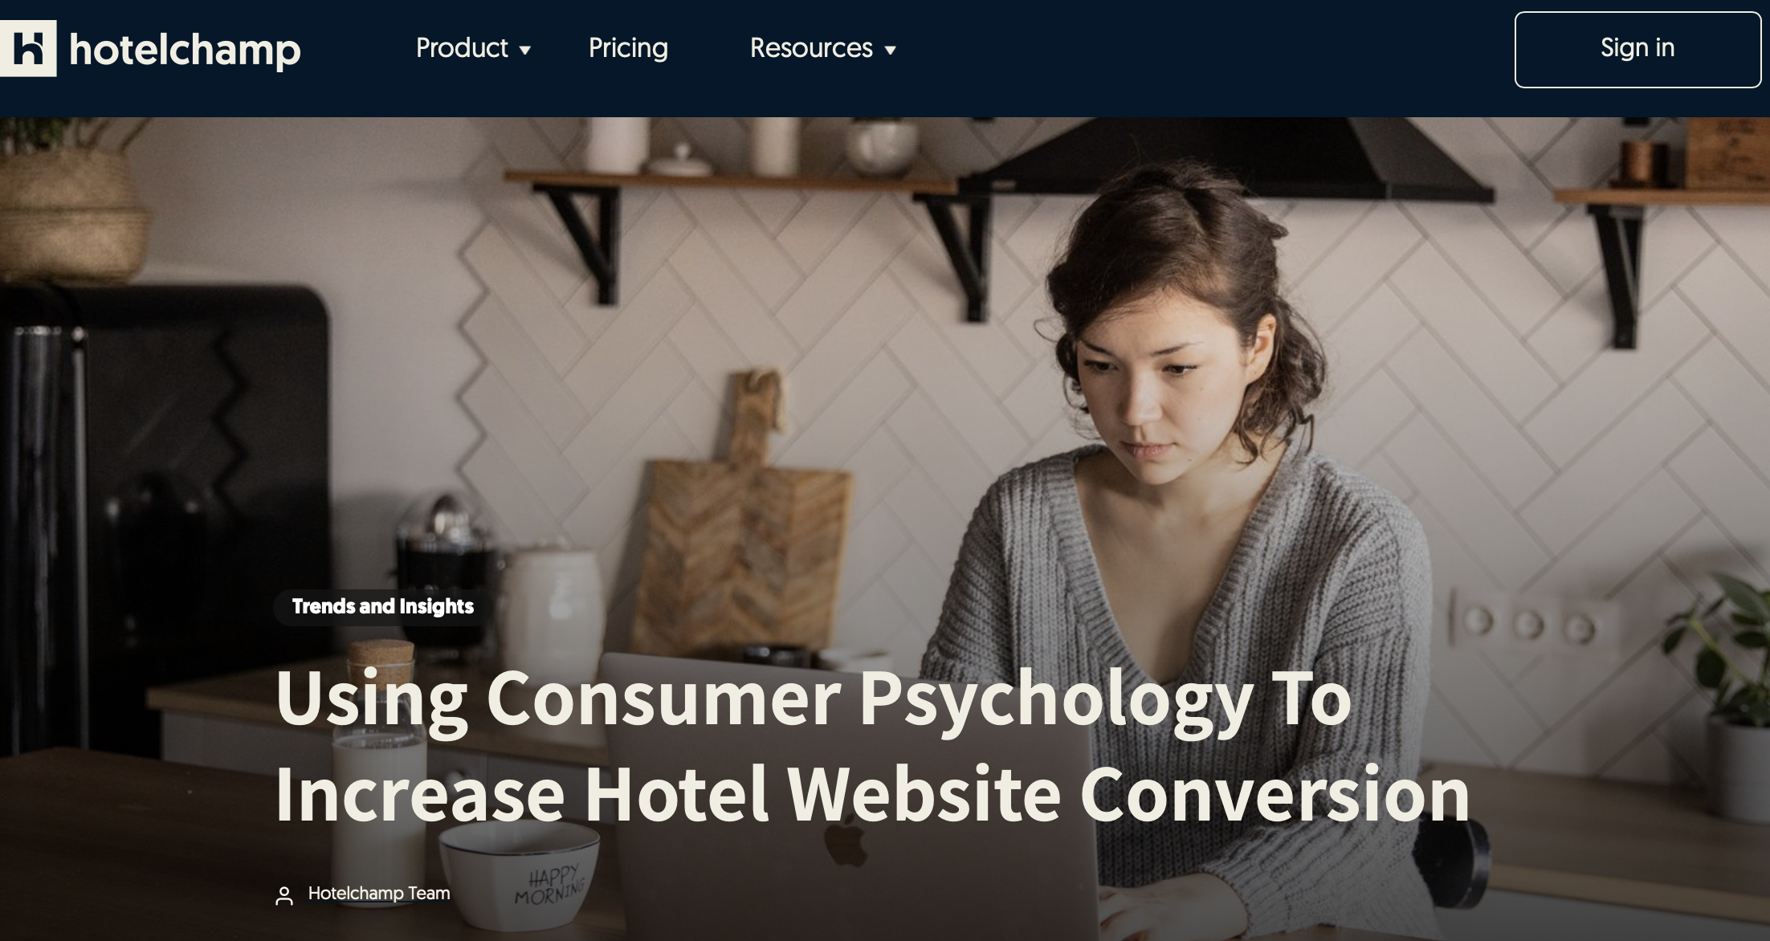Image resolution: width=1770 pixels, height=941 pixels.
Task: Expand the arrow beside Resources
Action: pyautogui.click(x=890, y=51)
